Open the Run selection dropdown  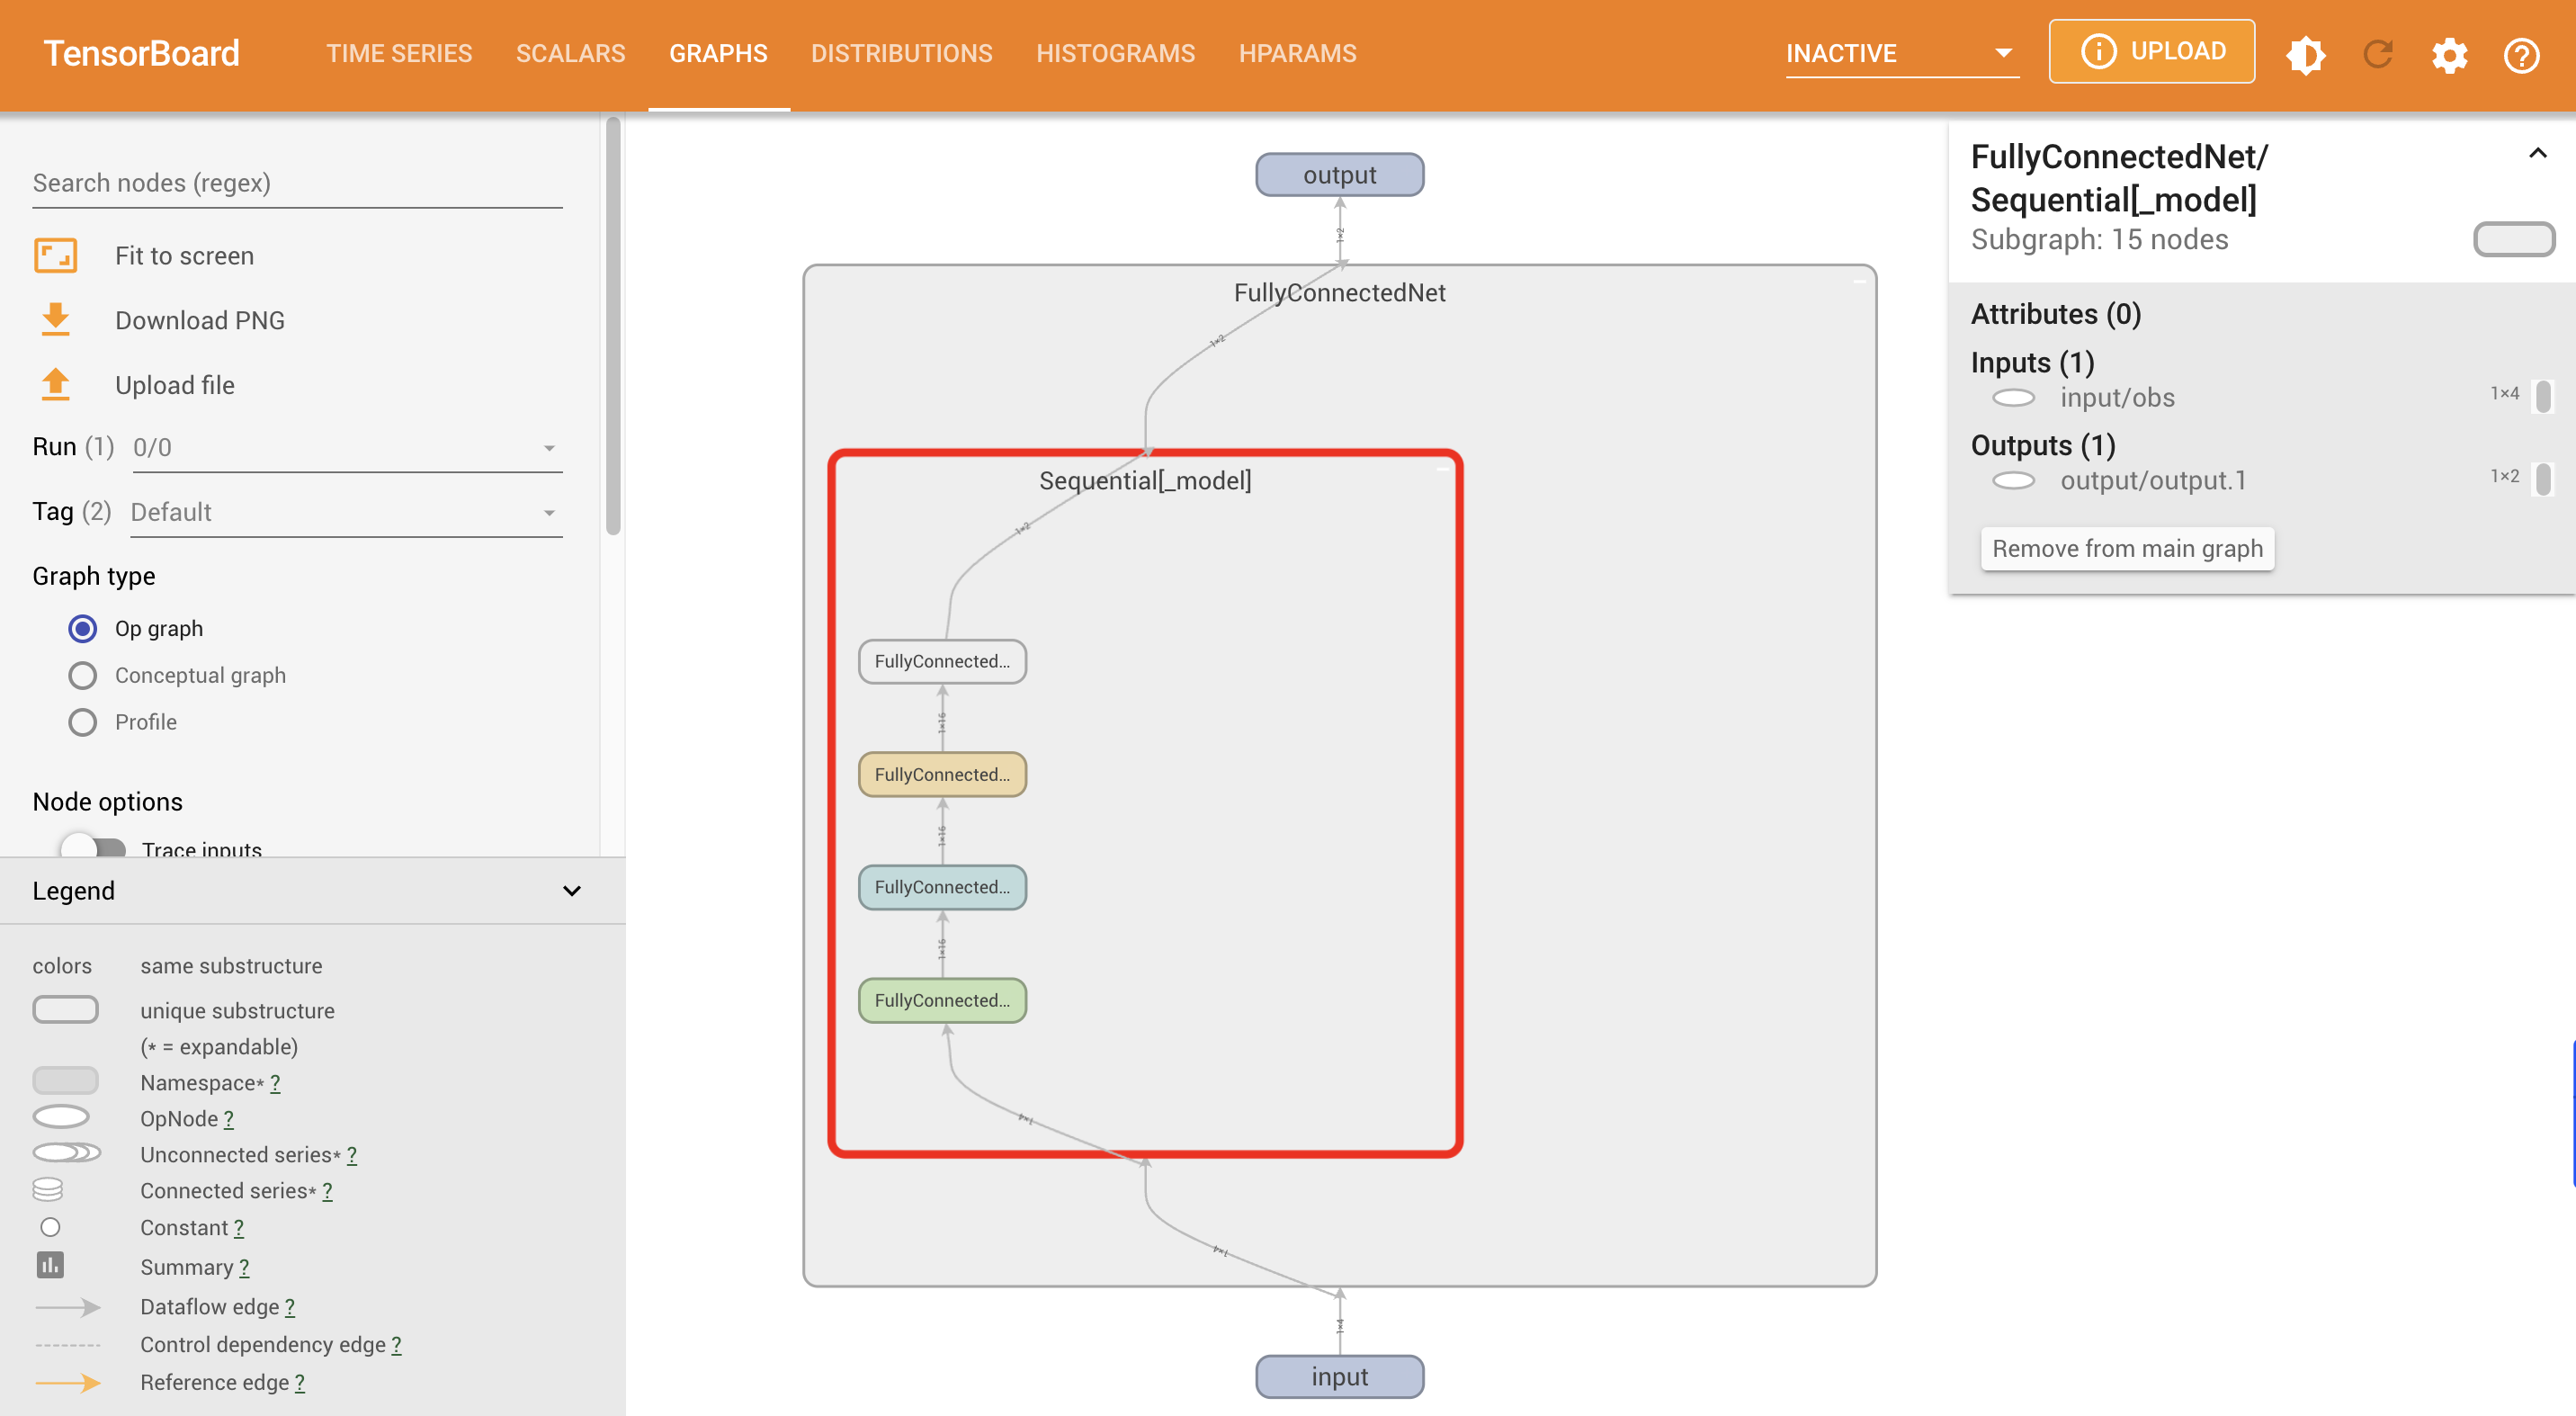(x=346, y=448)
